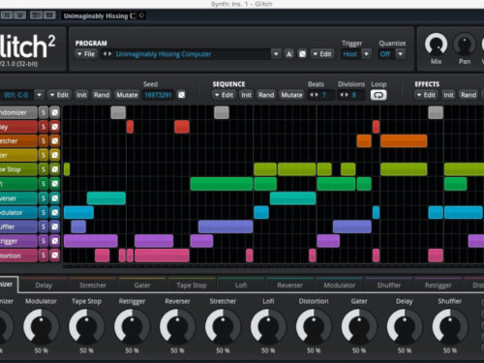
Task: Switch to the Stretcher tab
Action: (x=93, y=286)
